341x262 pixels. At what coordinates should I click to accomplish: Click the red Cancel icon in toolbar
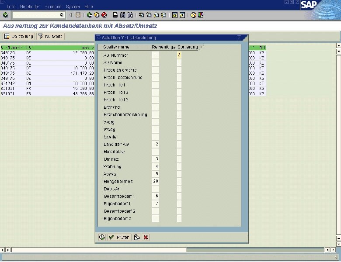[104, 15]
